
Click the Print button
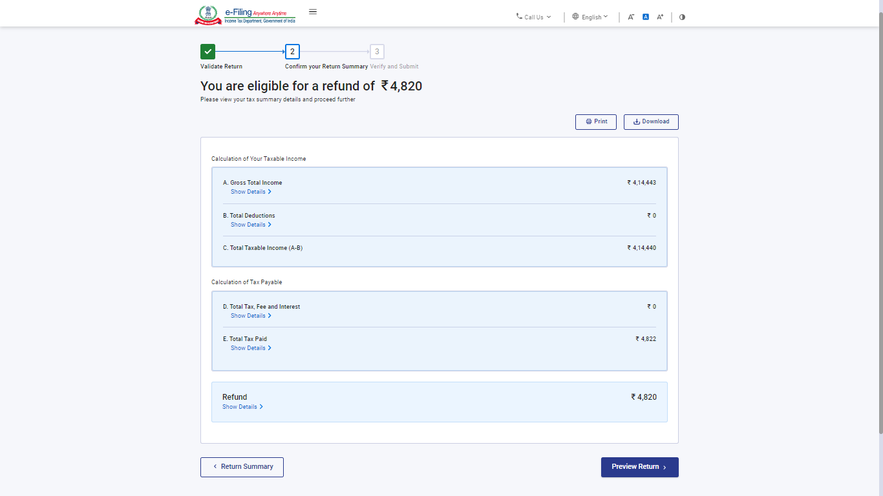point(595,122)
